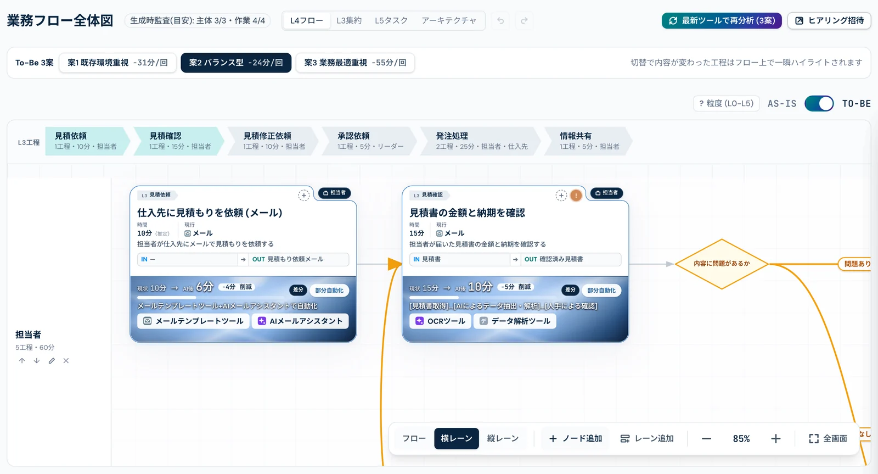Viewport: 878px width, 474px height.
Task: Click the レーン追加 button
Action: point(647,439)
